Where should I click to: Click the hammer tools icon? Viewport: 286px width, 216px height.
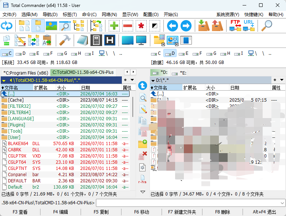click(65, 40)
